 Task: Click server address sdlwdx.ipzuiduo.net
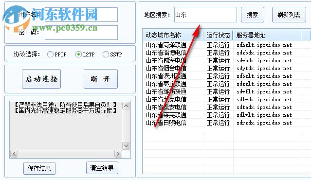[264, 100]
